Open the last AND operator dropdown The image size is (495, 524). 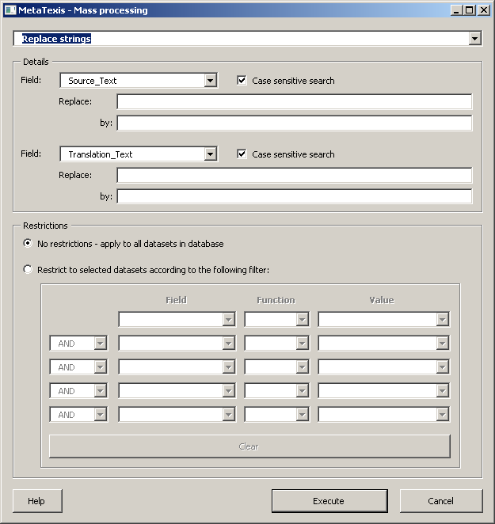(x=100, y=415)
